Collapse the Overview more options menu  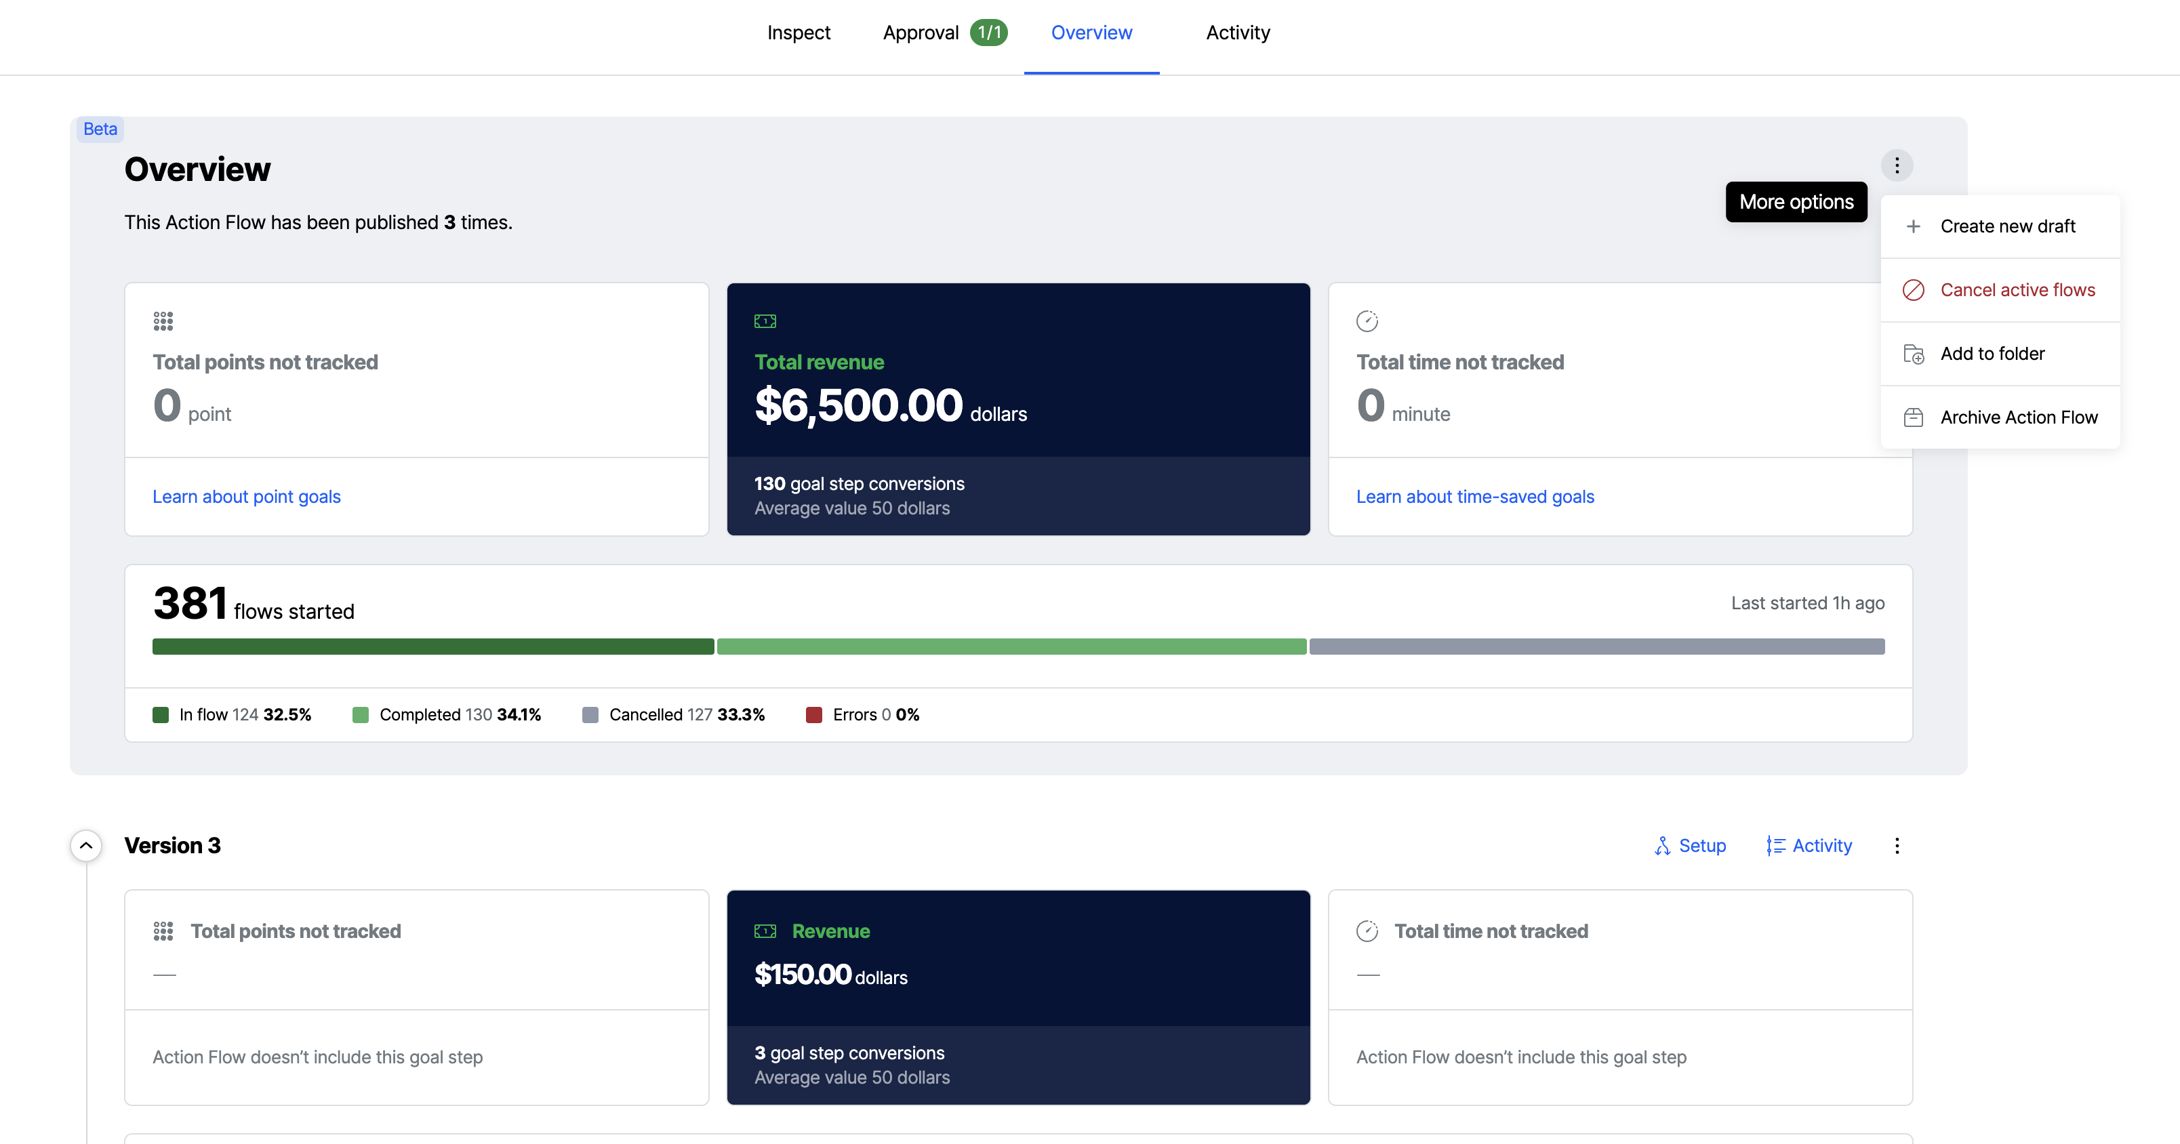pos(1897,164)
